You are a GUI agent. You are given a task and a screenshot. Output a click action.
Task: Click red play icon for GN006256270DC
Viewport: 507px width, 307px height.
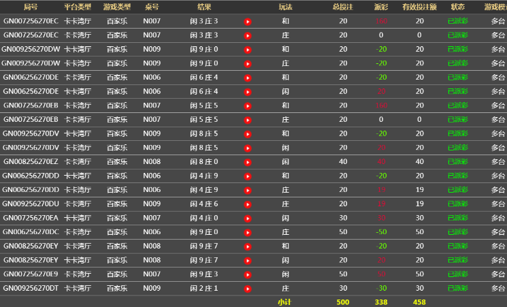[248, 232]
